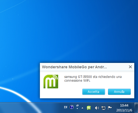Click the blue help question mark icon
138x113 pixels.
click(72, 107)
